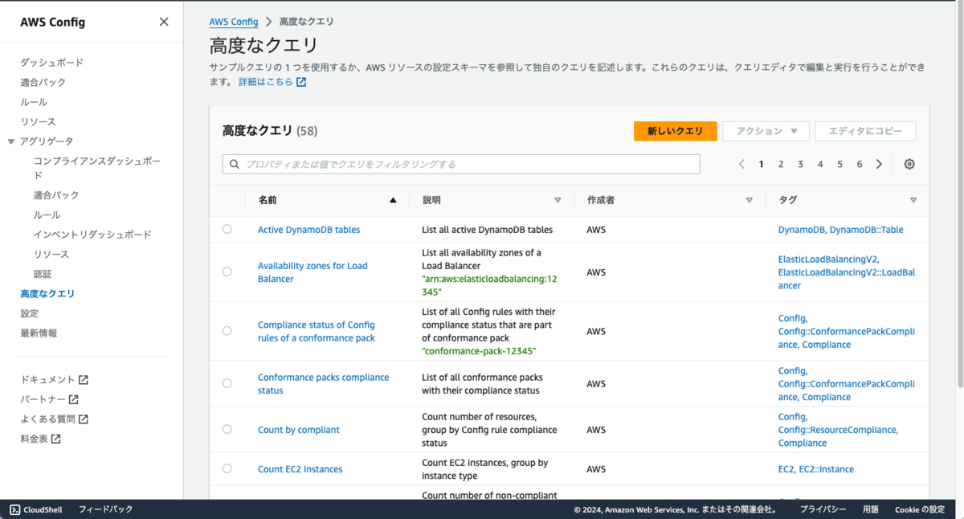Open パートナー external link
Screen dimensions: 964x519
click(49, 399)
